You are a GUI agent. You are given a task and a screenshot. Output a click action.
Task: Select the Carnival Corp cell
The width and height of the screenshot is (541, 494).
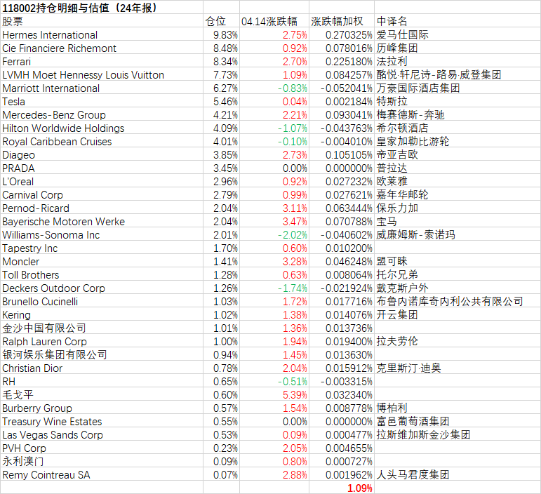point(102,194)
